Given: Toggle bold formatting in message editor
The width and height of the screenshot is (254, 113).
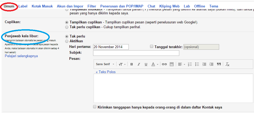Looking at the screenshot, I should coord(132,64).
